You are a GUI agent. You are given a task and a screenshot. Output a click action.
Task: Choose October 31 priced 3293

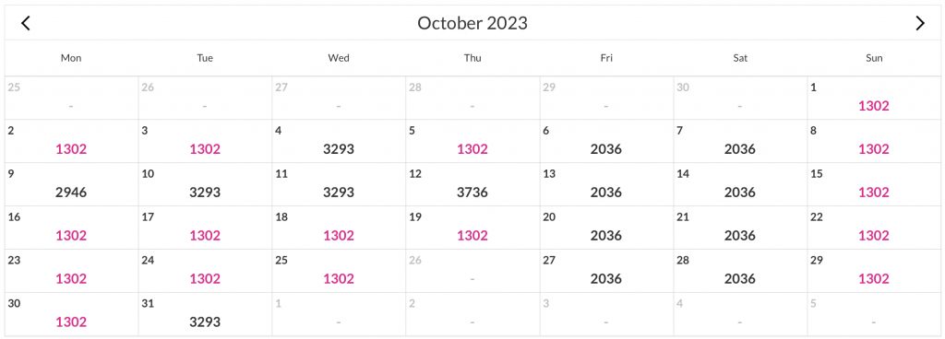(x=205, y=314)
